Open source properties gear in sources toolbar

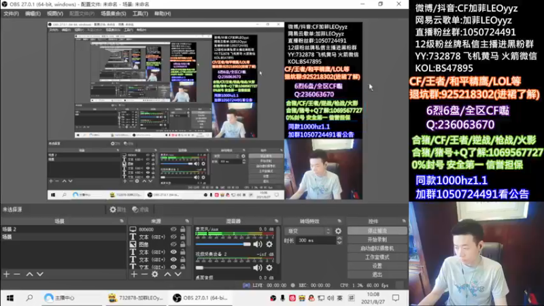click(155, 274)
